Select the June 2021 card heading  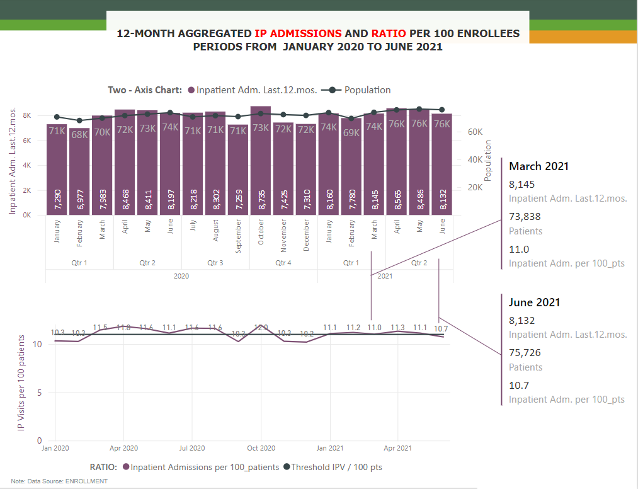coord(534,302)
